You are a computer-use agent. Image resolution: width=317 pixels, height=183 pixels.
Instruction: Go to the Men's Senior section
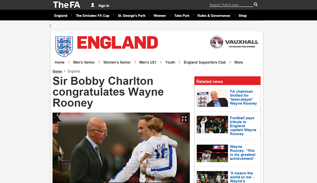84,62
